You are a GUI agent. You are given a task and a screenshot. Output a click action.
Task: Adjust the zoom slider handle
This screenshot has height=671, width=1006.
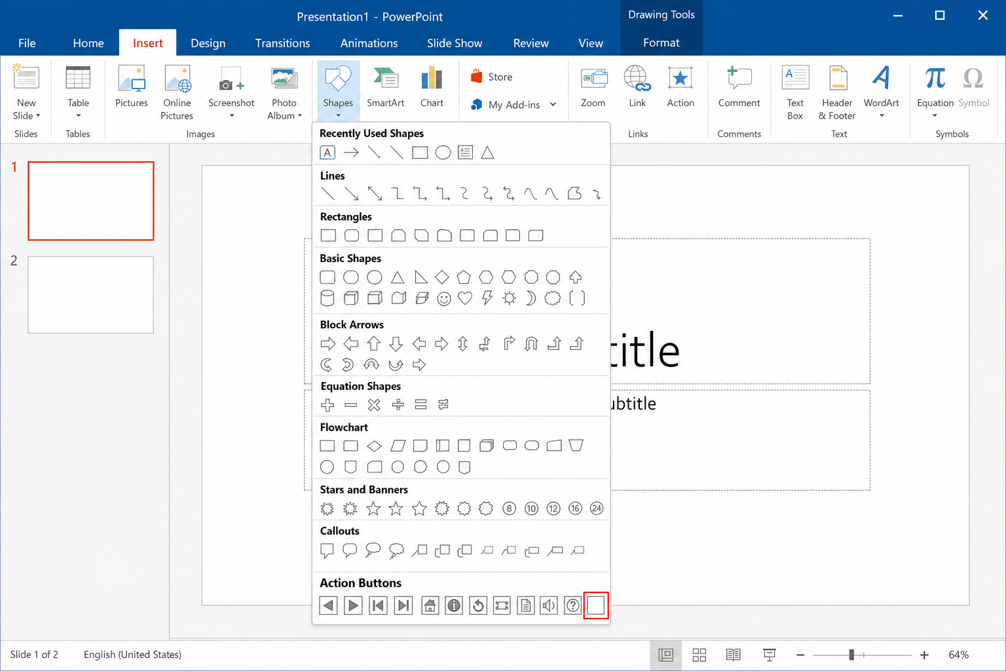[x=851, y=655]
